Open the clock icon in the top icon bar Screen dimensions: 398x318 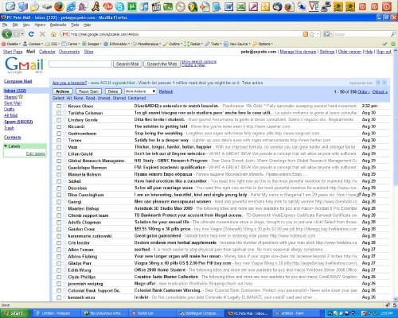tap(181, 6)
